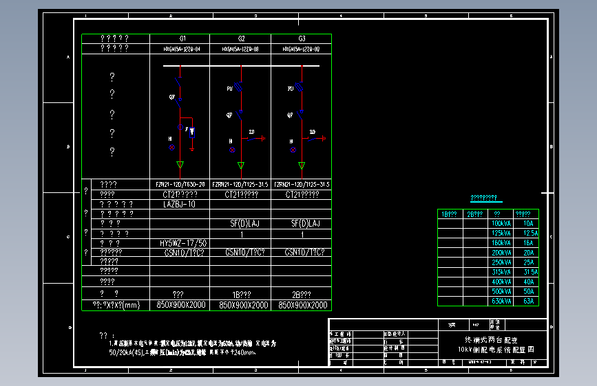Select the 1B??? header in cyan table
This screenshot has height=386, width=597.
coord(449,214)
